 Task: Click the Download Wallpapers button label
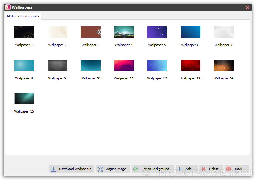coord(75,169)
